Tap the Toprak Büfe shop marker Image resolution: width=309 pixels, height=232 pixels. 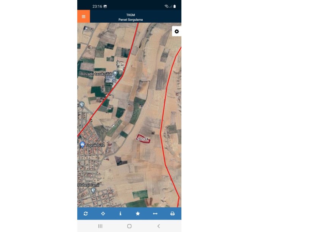(x=83, y=145)
